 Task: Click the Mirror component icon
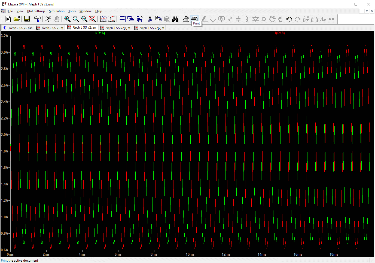[315, 19]
